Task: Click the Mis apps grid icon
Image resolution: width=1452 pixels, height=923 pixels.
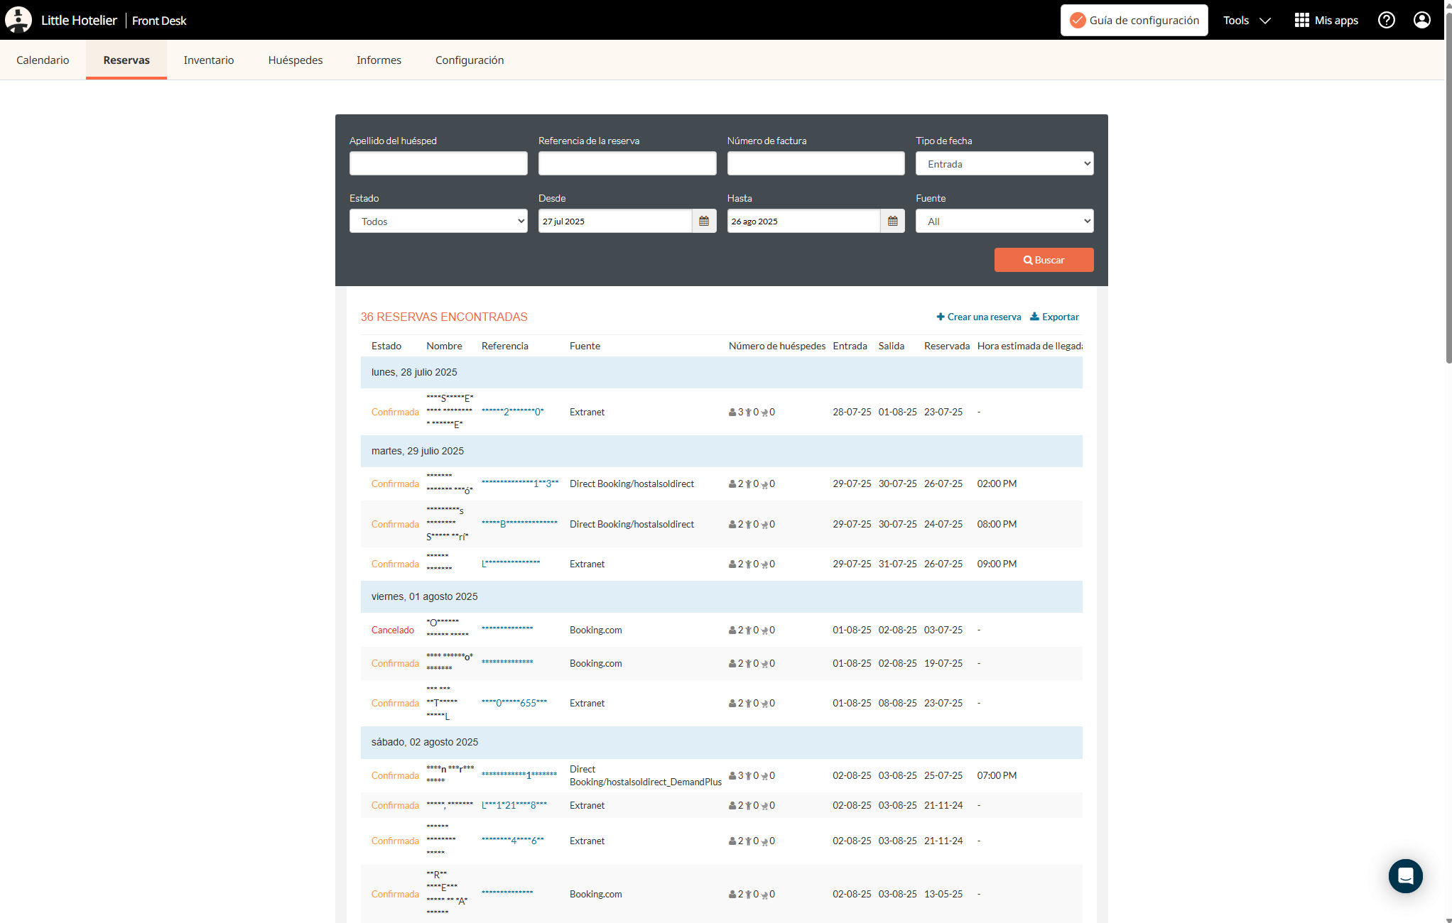Action: coord(1301,20)
